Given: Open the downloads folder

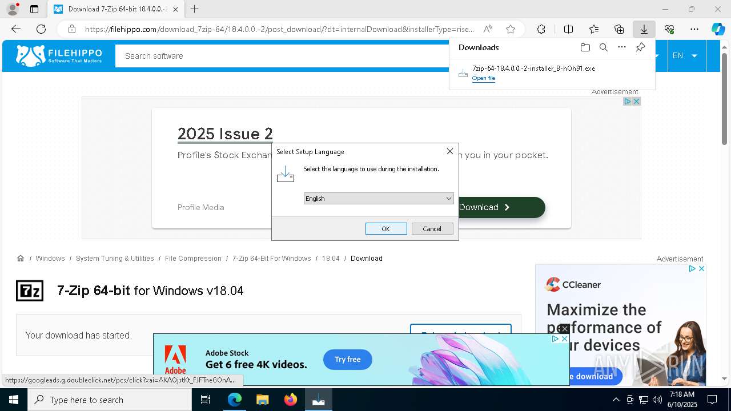Looking at the screenshot, I should 585,47.
